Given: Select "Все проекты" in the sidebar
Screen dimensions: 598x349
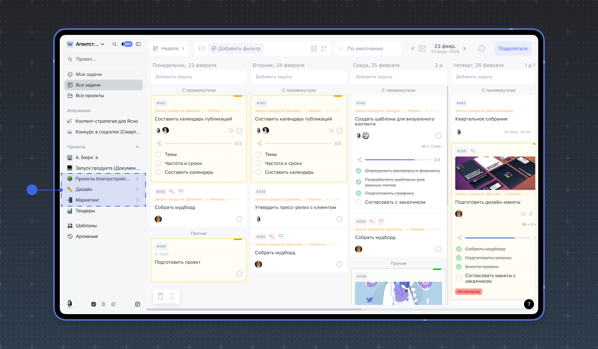Looking at the screenshot, I should click(x=90, y=96).
